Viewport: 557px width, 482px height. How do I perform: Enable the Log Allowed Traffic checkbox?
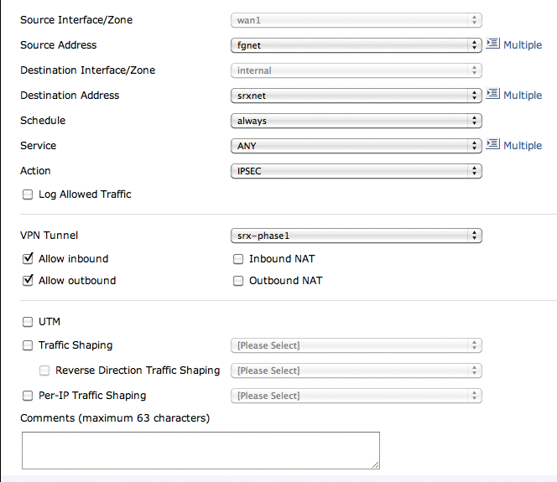click(28, 194)
